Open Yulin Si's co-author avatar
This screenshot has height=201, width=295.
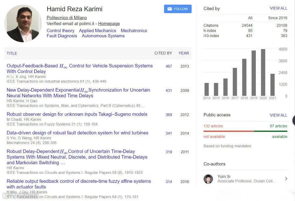pos(208,179)
